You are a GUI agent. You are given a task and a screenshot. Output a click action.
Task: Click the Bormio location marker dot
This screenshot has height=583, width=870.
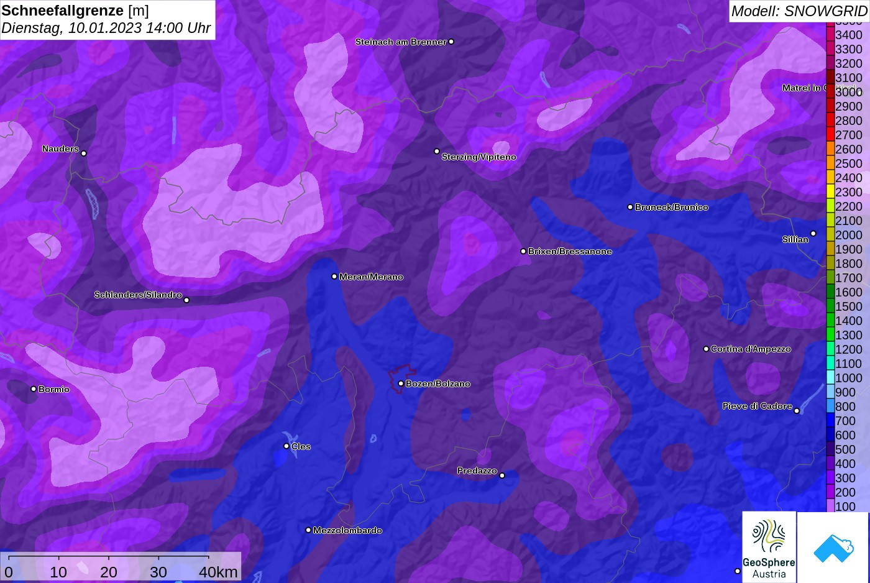[34, 389]
